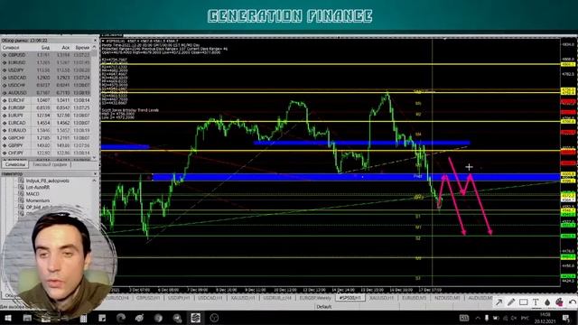Close the Market Watch panel
This screenshot has width=578, height=325.
[95, 41]
